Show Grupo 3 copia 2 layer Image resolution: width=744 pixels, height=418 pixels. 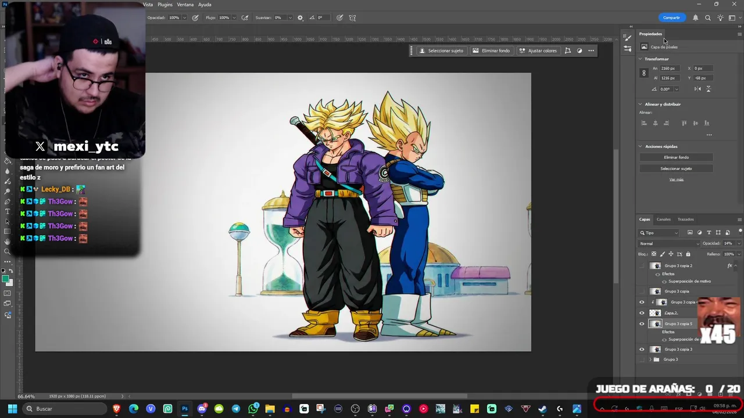click(x=642, y=266)
